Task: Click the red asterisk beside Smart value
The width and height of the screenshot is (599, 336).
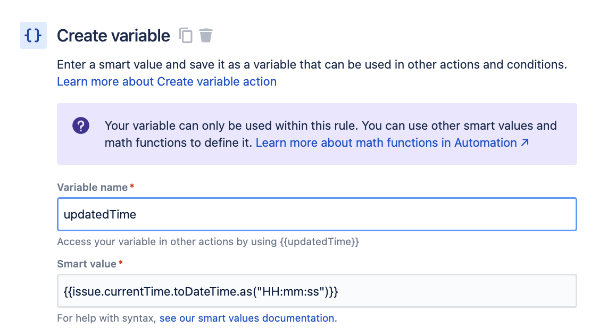Action: point(121,263)
